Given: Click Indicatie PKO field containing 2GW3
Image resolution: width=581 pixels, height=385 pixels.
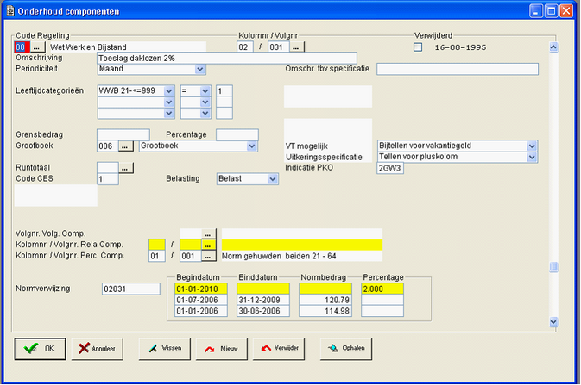Looking at the screenshot, I should (x=390, y=168).
